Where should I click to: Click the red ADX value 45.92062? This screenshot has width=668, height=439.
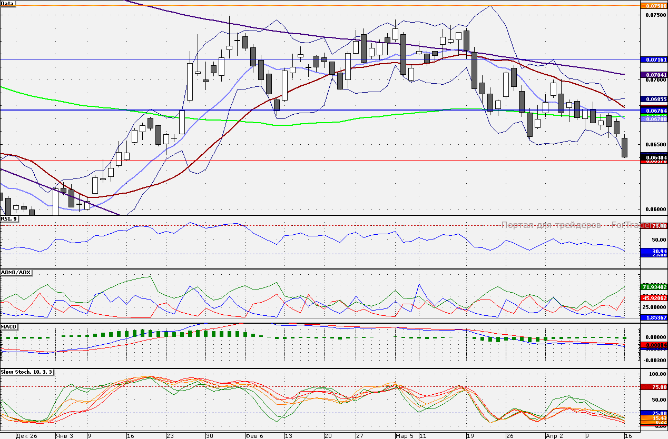point(653,298)
